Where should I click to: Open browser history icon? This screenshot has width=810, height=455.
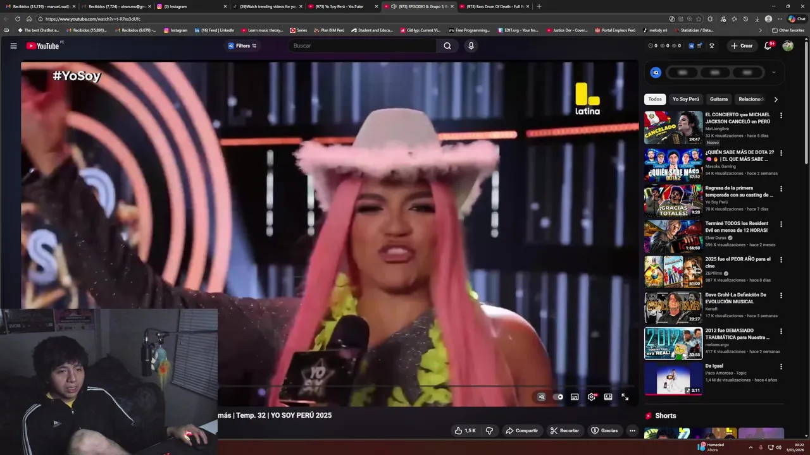click(x=745, y=19)
